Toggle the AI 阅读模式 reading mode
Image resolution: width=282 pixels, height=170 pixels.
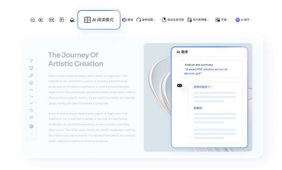tap(99, 20)
